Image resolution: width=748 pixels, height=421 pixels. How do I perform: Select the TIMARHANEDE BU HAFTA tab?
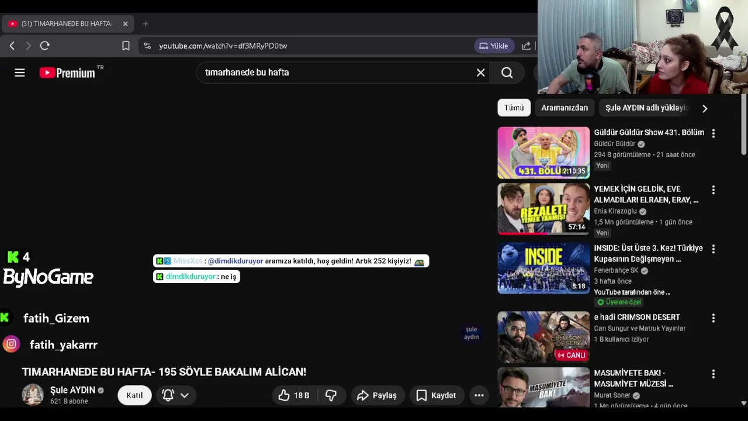67,24
